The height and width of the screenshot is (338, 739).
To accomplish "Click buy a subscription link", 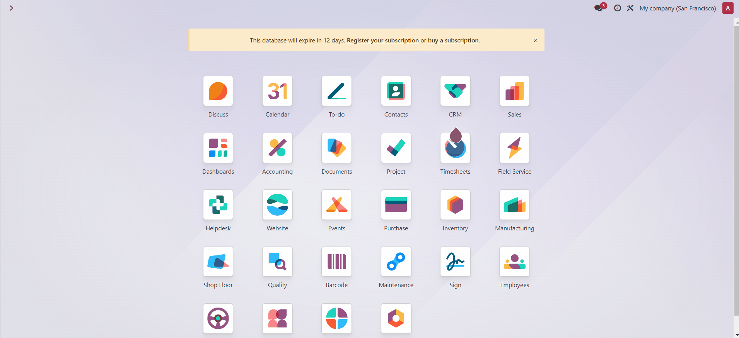I will (453, 40).
